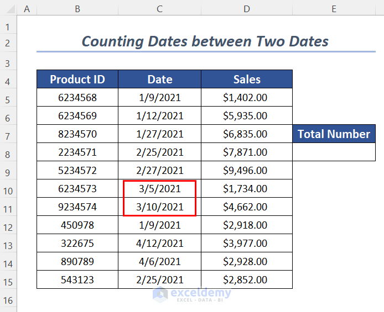Screen dimensions: 384x312
Task: Select column E header
Action: click(x=334, y=9)
